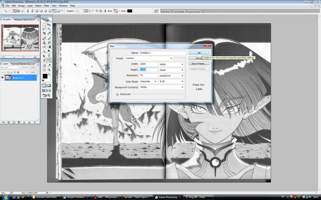Click OK to create new document
Image resolution: width=321 pixels, height=200 pixels.
point(199,53)
